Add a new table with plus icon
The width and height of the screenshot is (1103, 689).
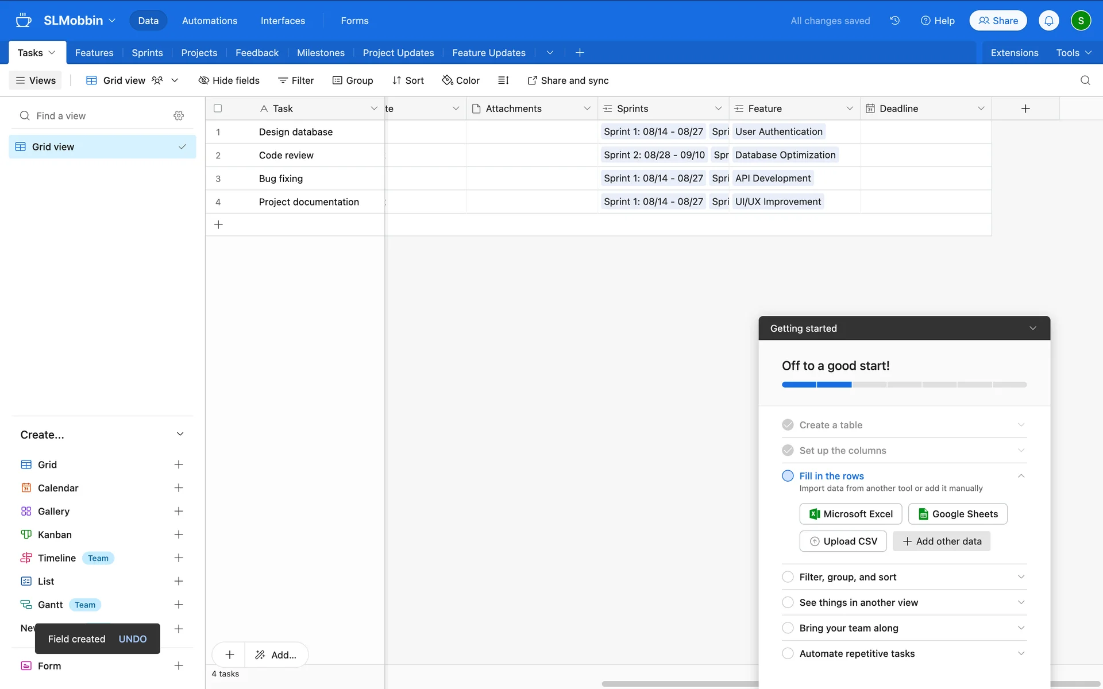click(580, 53)
